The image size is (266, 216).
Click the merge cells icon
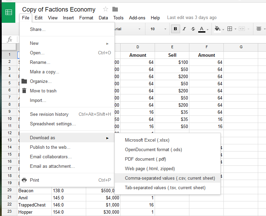[x=242, y=29]
